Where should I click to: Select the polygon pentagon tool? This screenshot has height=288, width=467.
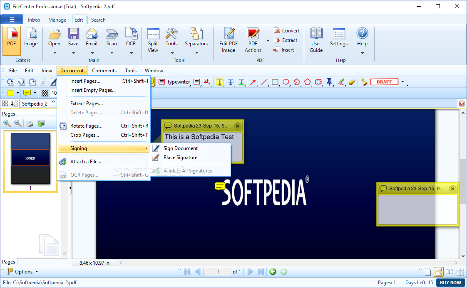(307, 82)
